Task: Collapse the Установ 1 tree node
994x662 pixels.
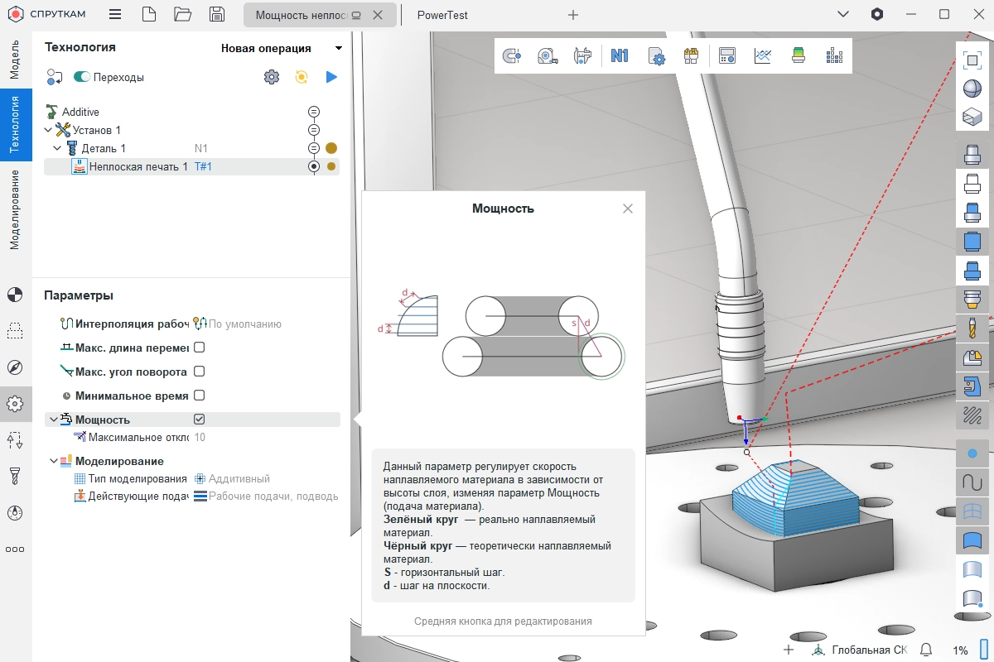Action: pos(48,130)
